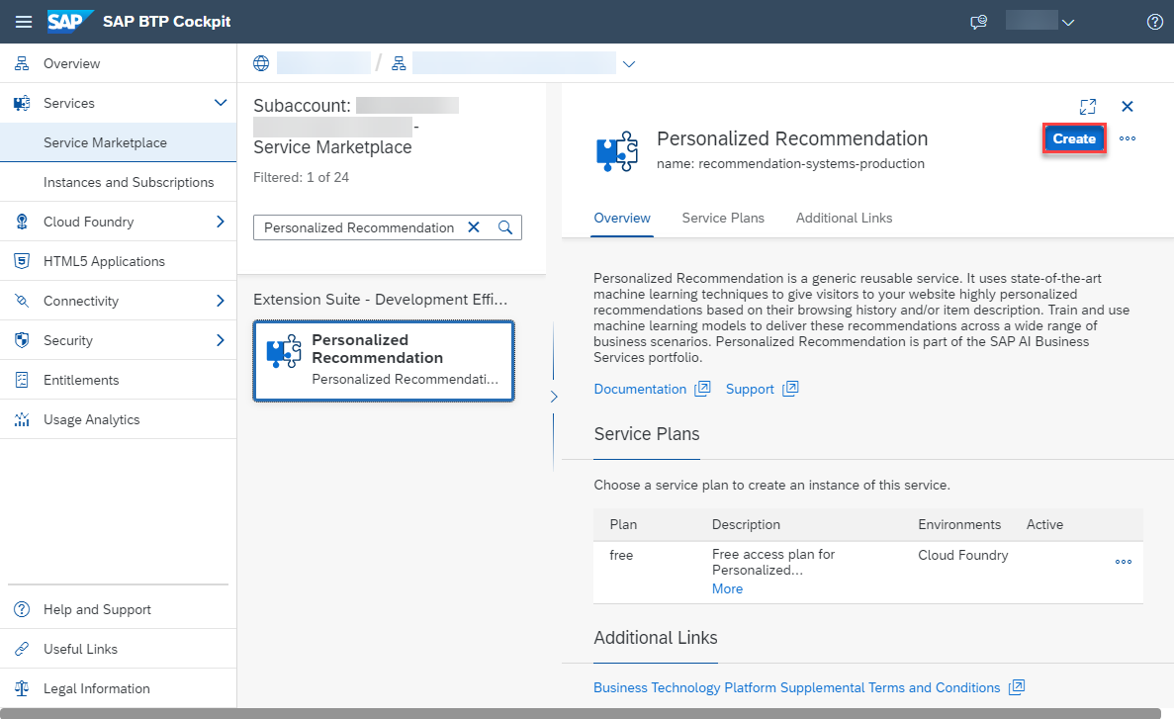The image size is (1174, 719).
Task: Click the horizontal scrollbar at bottom
Action: point(581,713)
